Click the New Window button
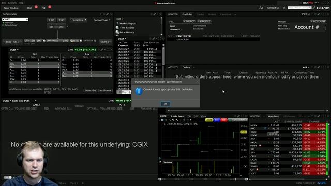331x186 pixels. click(11, 8)
